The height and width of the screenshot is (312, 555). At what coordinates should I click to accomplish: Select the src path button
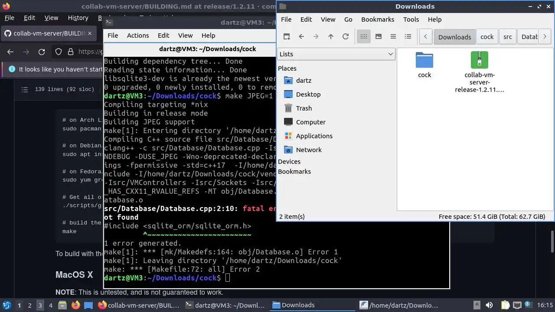(x=508, y=37)
